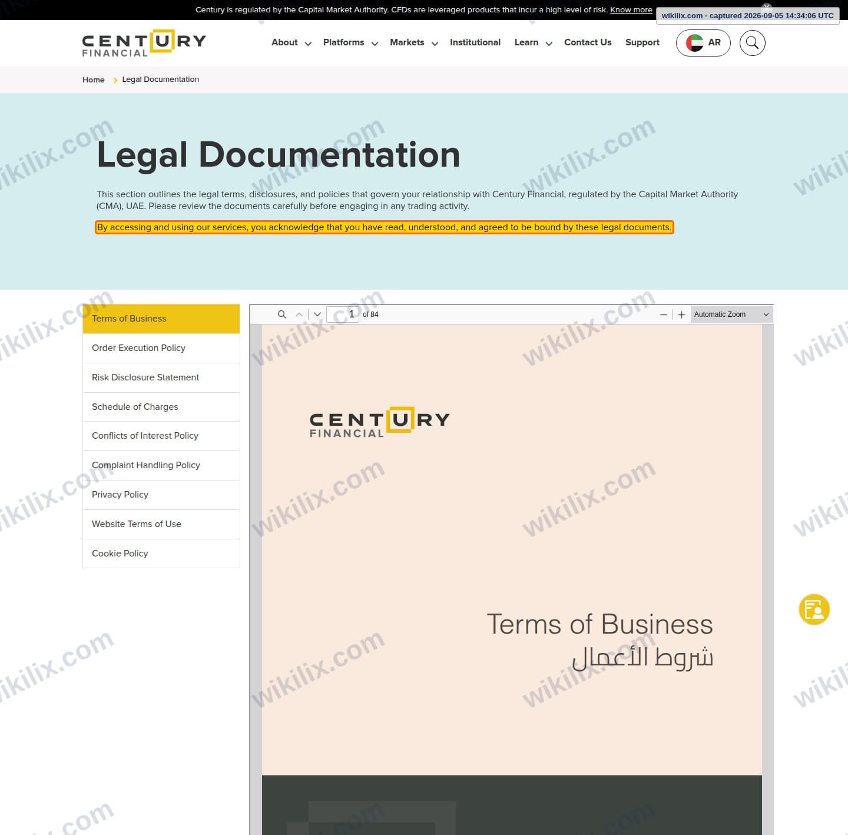Open the Risk Disclosure Statement document

point(161,377)
